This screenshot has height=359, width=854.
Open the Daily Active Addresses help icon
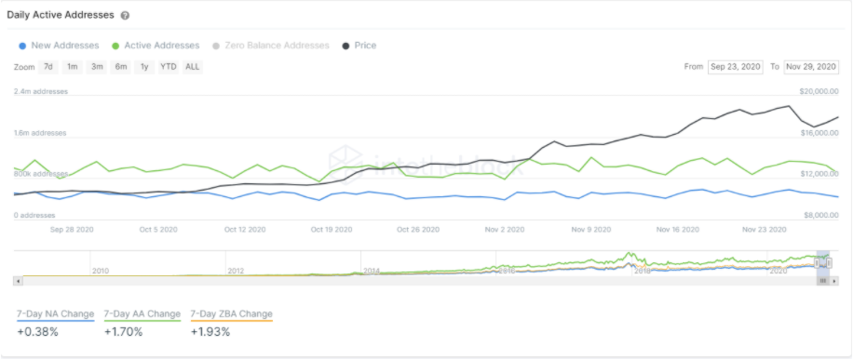tap(125, 16)
